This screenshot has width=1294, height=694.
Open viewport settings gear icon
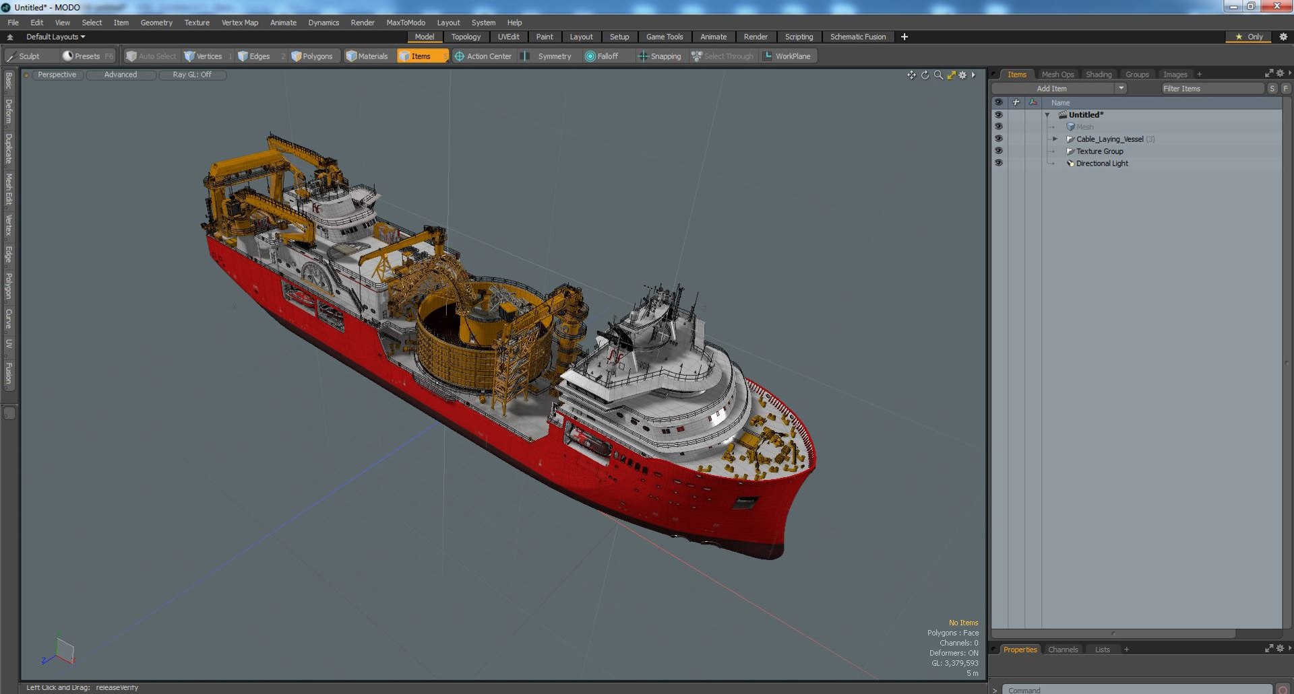click(x=962, y=75)
